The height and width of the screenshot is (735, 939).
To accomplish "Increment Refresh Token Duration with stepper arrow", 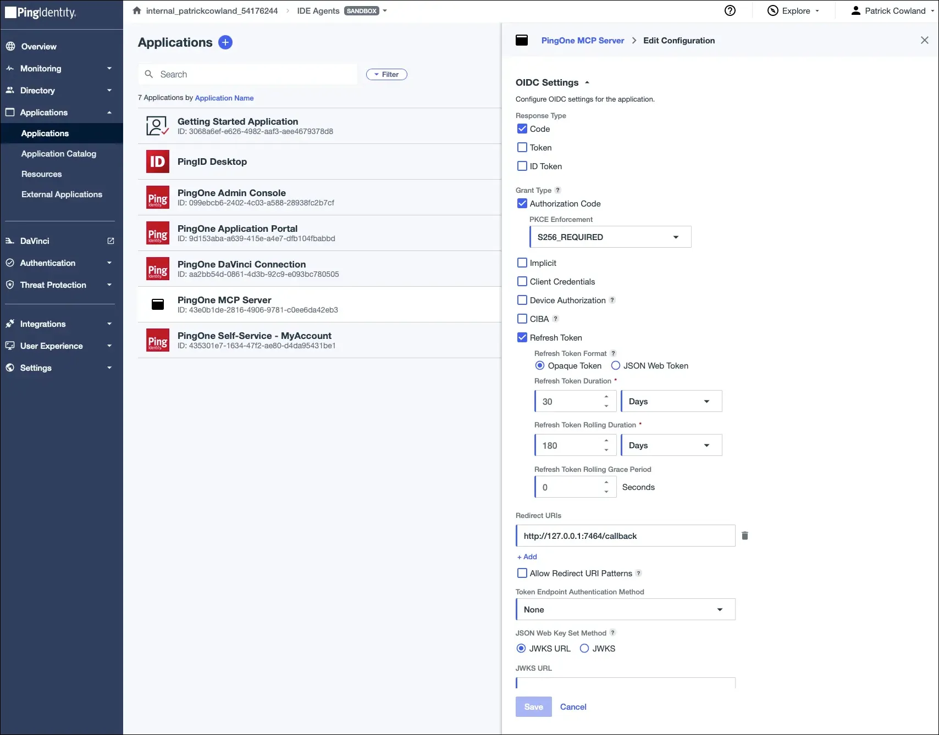I will pyautogui.click(x=606, y=397).
